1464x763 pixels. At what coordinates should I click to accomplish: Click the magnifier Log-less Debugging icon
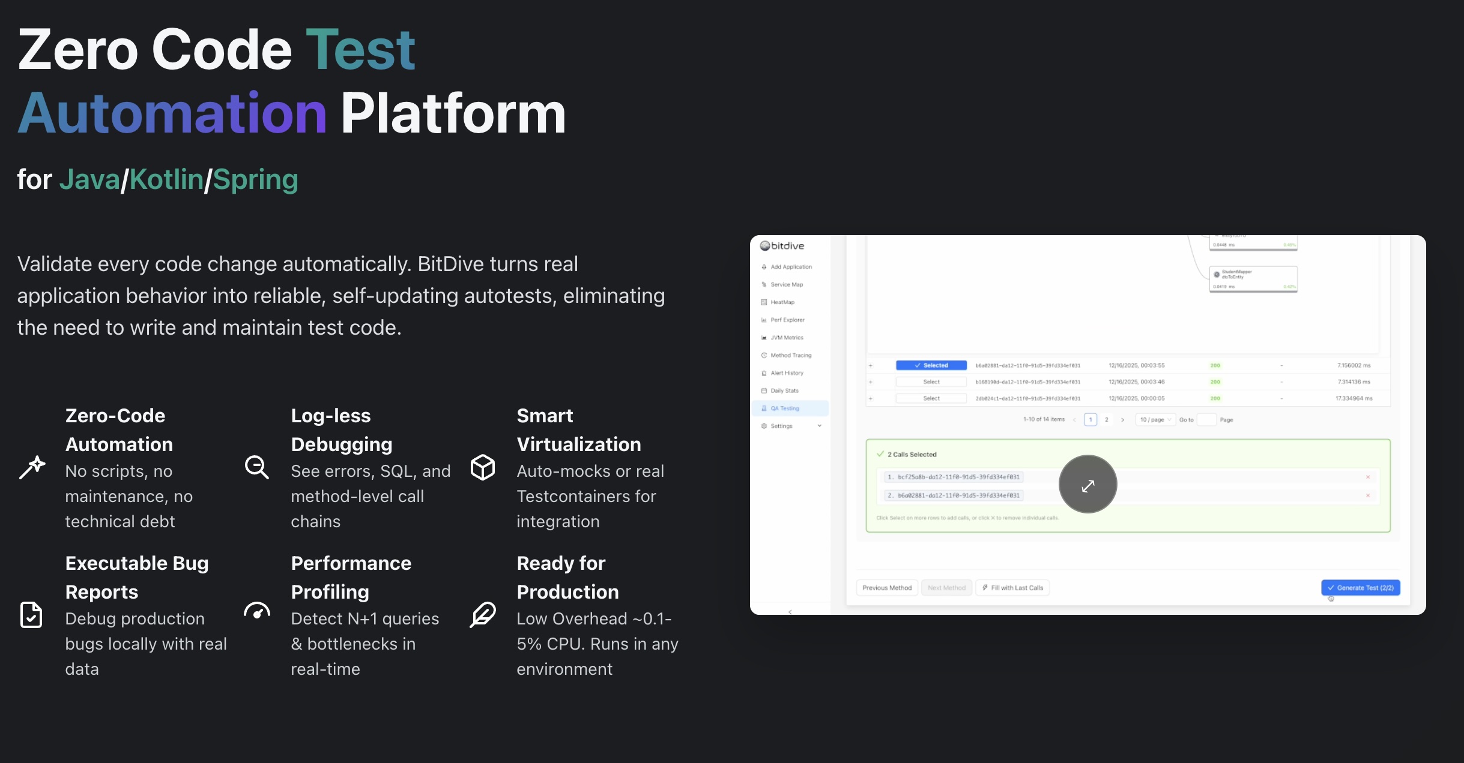[257, 467]
